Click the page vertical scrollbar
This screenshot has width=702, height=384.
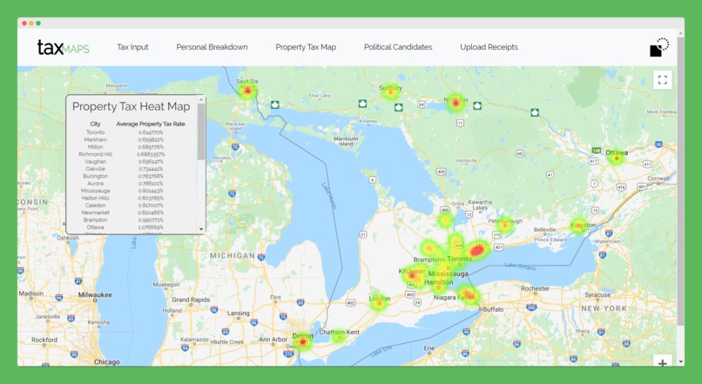tap(680, 181)
